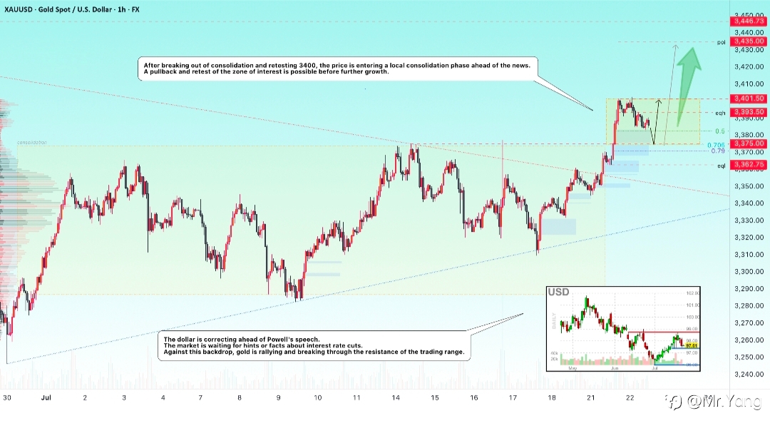
Task: Click the 3,393.50 red price tag
Action: [749, 112]
